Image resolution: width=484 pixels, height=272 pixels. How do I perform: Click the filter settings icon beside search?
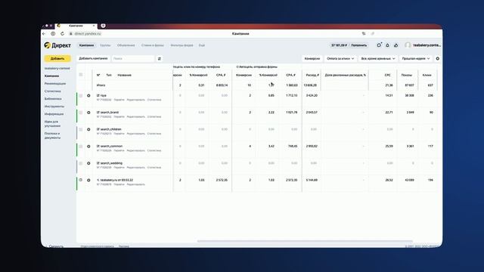(160, 59)
